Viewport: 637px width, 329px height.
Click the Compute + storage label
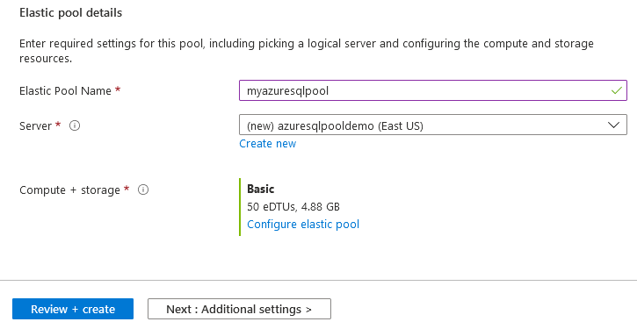click(70, 190)
